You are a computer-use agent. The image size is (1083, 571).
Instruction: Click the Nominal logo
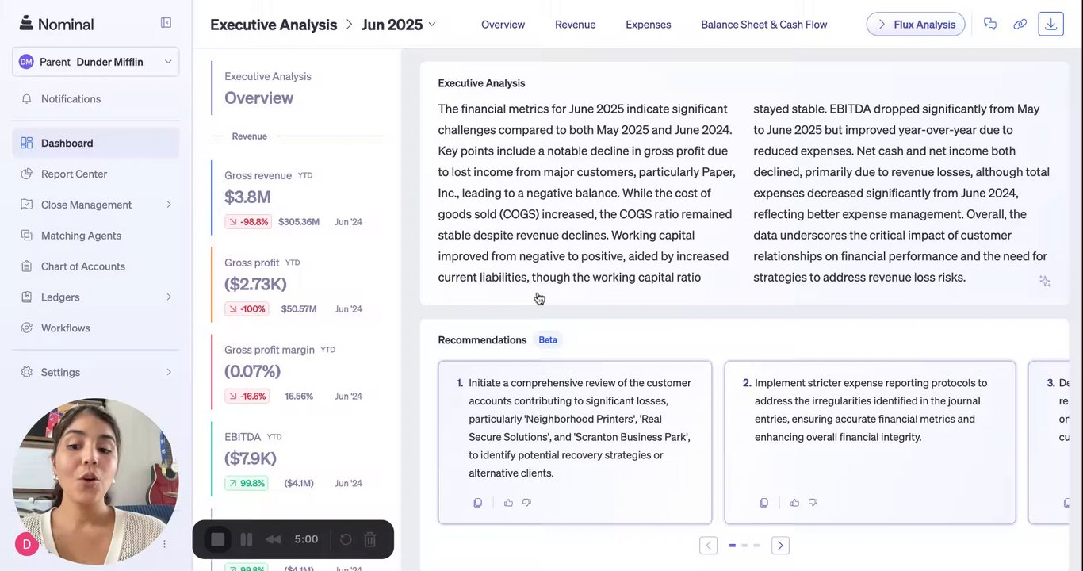pos(56,24)
